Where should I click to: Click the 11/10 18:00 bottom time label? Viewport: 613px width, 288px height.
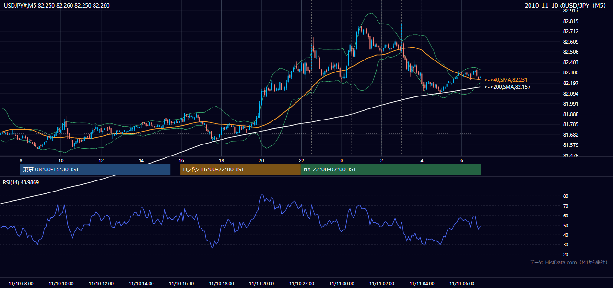221,284
